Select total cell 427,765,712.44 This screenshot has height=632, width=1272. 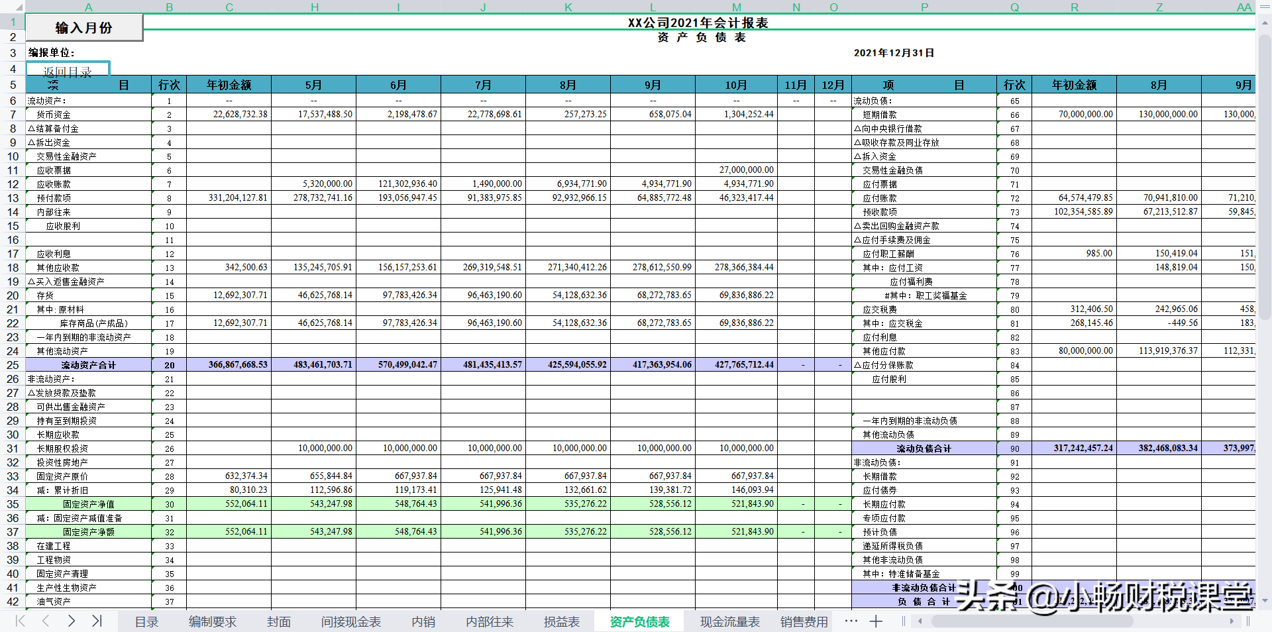pos(737,365)
